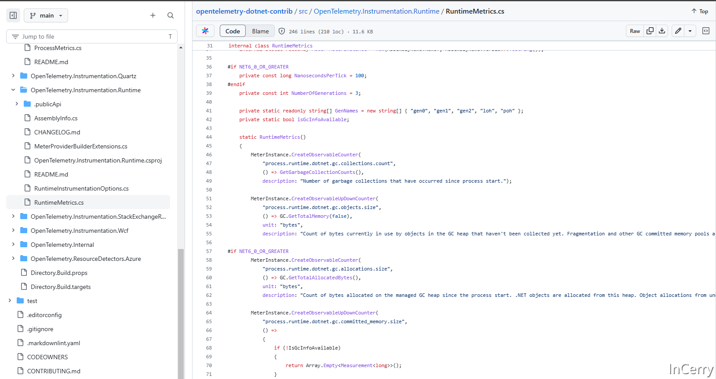Collapse the OpenTelemetry.Instrumentation.Runtime folder
This screenshot has height=379, width=716.
[13, 90]
